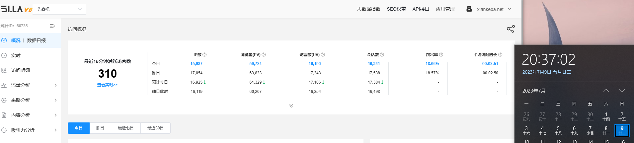Expand the overview table with the double-chevron button
This screenshot has width=634, height=143.
point(291,106)
